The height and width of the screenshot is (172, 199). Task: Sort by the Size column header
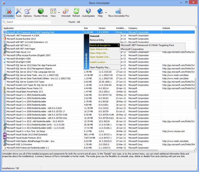pyautogui.click(x=90, y=28)
